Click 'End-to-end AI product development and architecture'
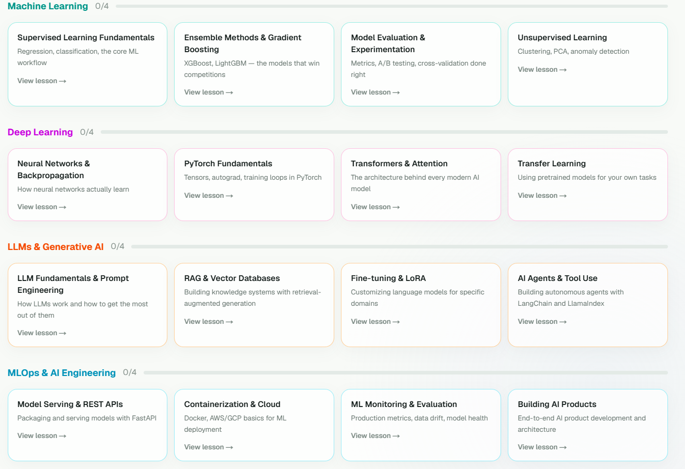 [x=582, y=424]
